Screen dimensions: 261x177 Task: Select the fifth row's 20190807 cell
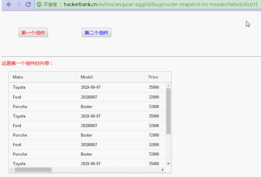[111, 126]
